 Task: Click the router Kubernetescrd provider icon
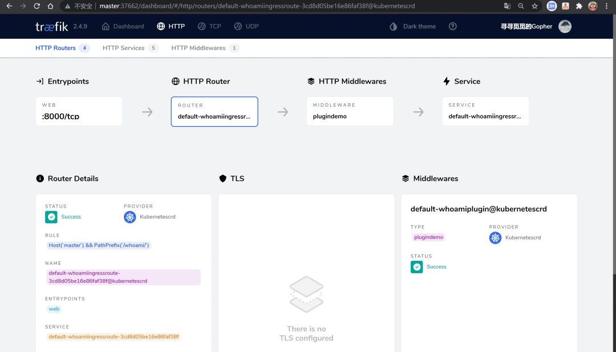point(130,217)
